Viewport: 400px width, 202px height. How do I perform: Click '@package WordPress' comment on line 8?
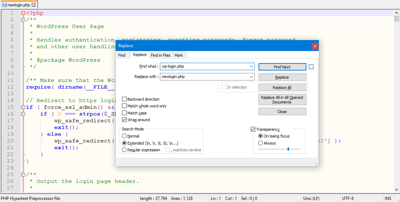pos(68,60)
